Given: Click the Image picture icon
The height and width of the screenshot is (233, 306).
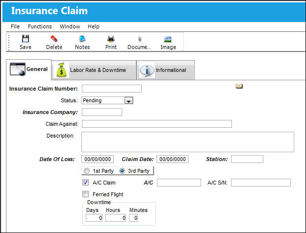Looking at the screenshot, I should [x=168, y=39].
